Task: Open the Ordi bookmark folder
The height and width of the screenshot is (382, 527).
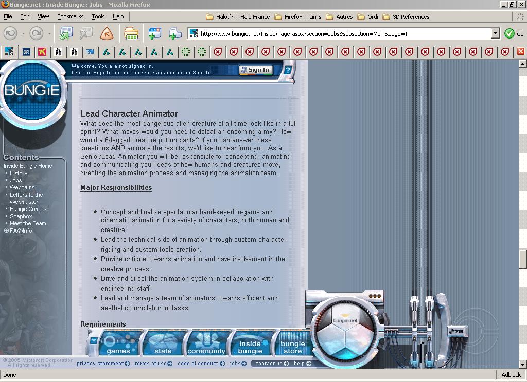Action: point(367,17)
